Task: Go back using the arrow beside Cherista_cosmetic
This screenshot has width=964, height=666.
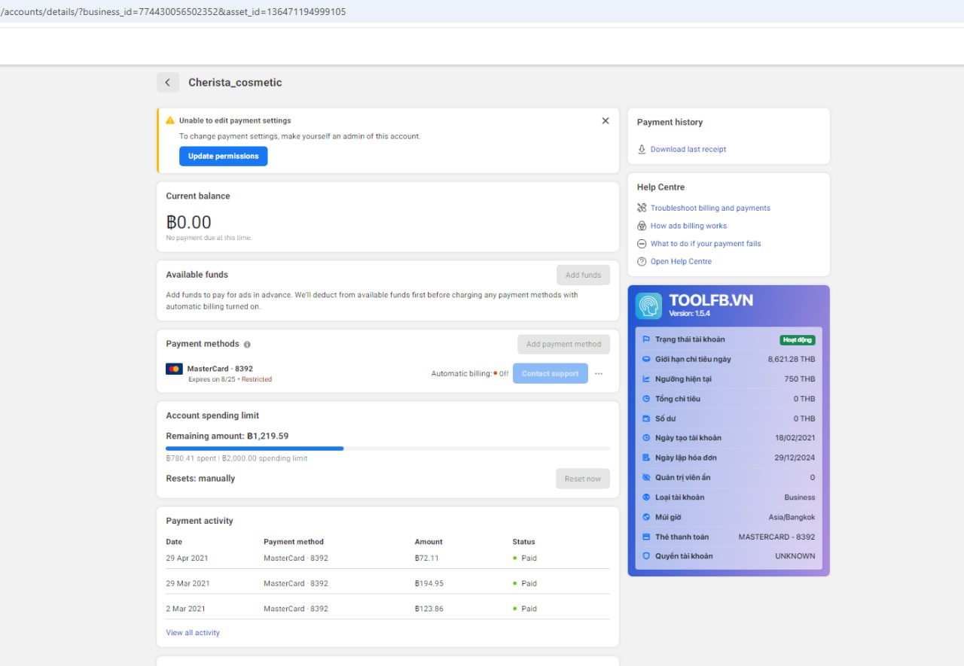Action: pyautogui.click(x=168, y=83)
